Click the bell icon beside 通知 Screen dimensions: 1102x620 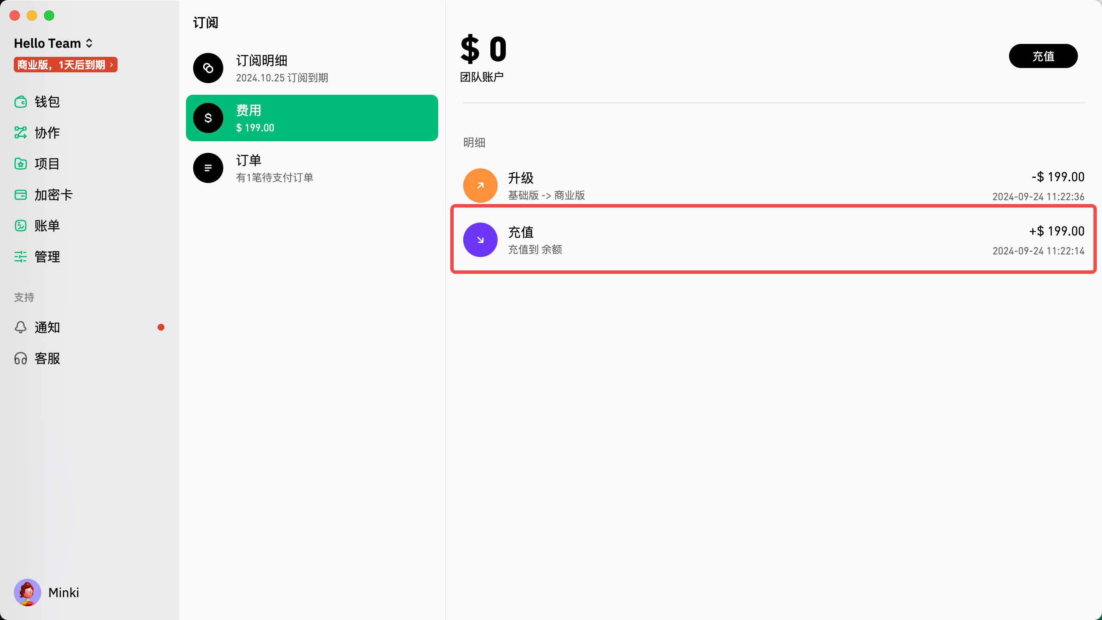[21, 327]
